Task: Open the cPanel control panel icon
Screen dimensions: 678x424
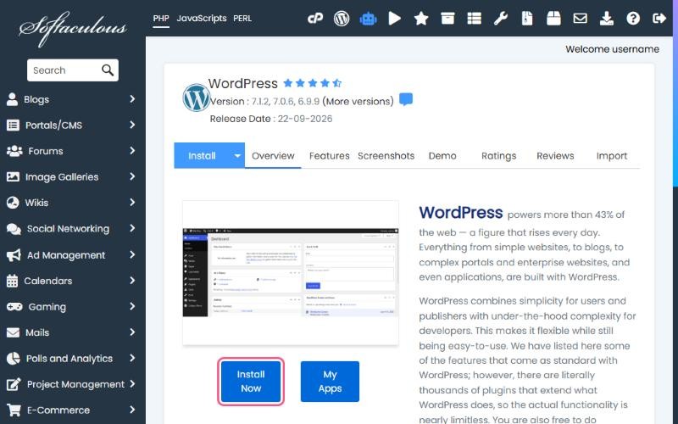Action: [x=315, y=19]
